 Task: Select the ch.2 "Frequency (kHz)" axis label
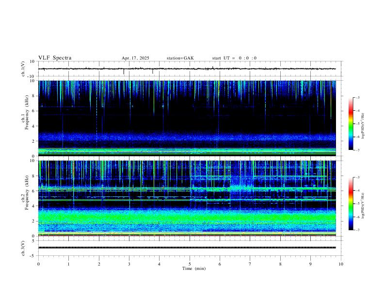click(x=27, y=192)
